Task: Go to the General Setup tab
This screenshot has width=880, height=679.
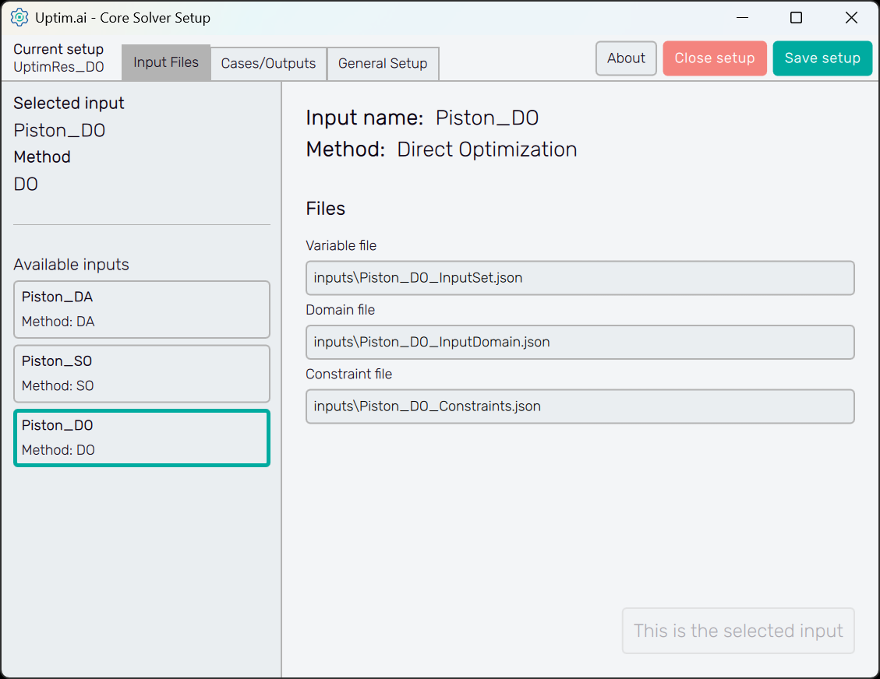Action: point(383,64)
